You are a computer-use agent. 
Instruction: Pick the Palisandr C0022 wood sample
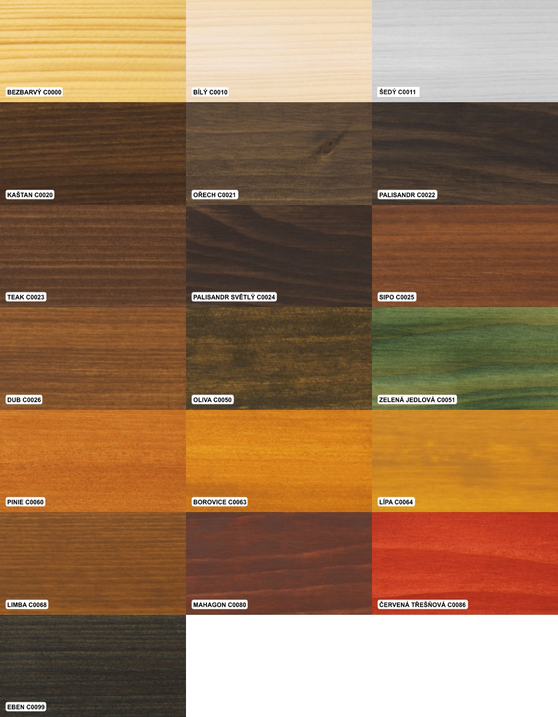(x=465, y=150)
